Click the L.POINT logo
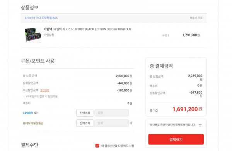Viewport: 232px width, 151px height. click(x=28, y=113)
